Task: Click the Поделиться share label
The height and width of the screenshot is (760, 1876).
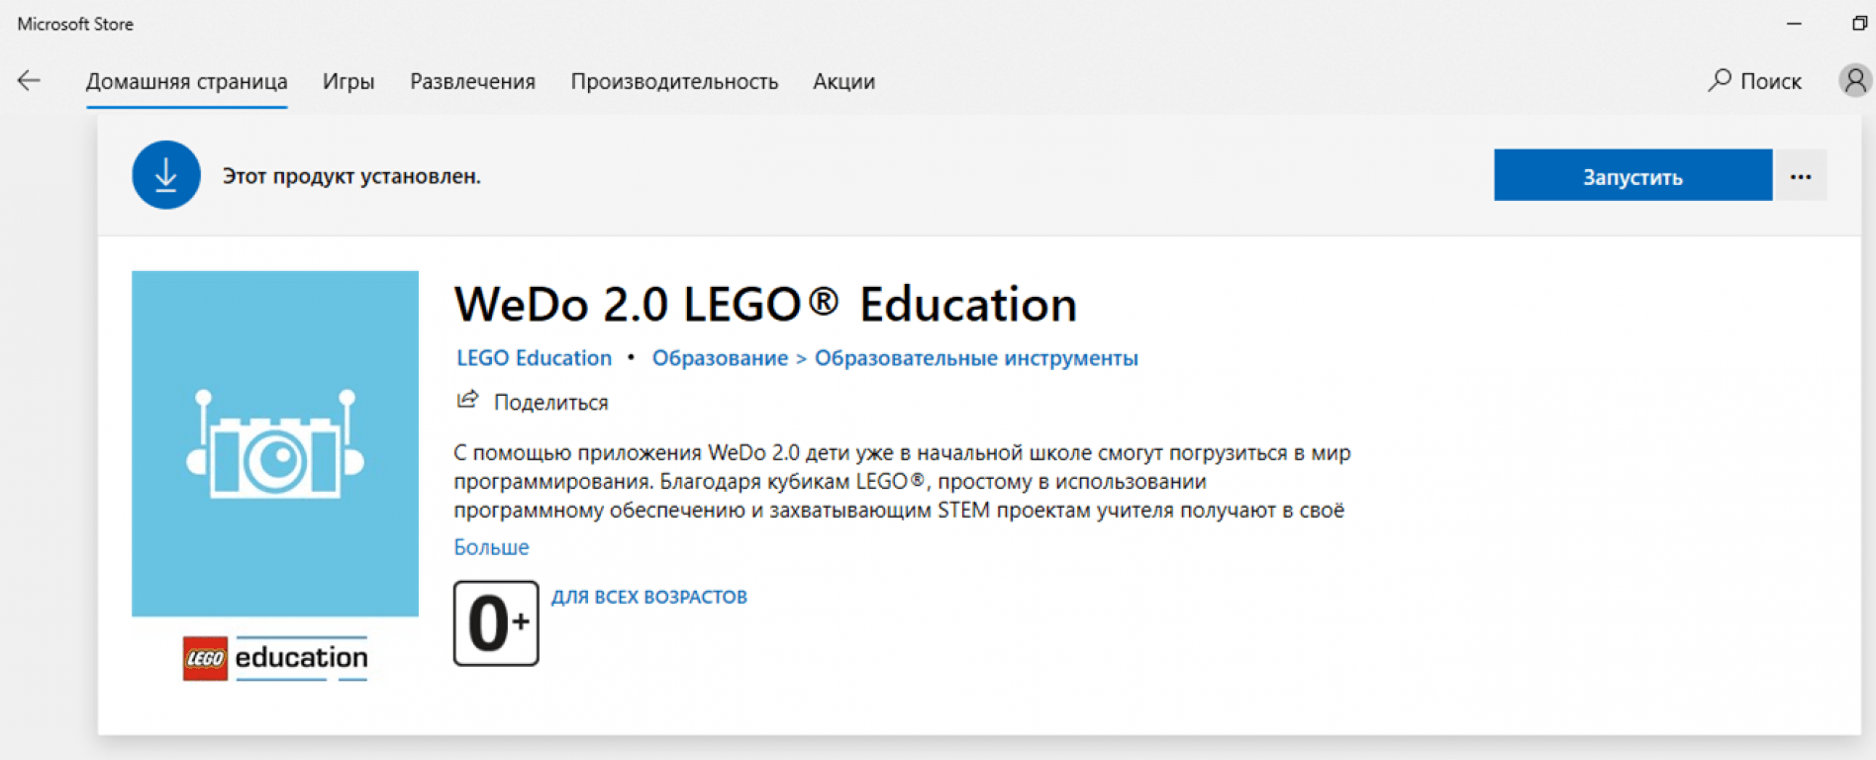Action: (550, 403)
